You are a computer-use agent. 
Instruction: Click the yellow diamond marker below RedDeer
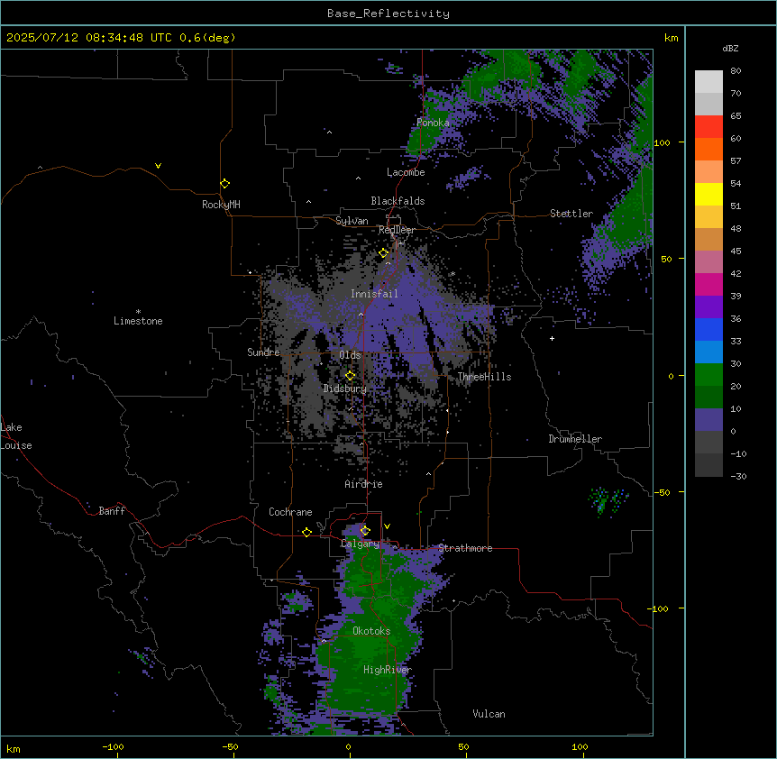click(384, 253)
